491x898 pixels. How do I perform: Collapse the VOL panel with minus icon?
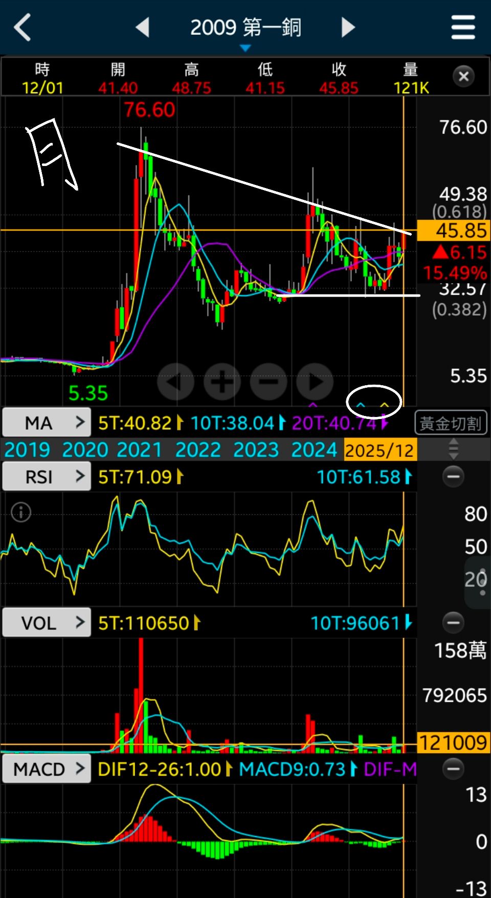point(453,622)
